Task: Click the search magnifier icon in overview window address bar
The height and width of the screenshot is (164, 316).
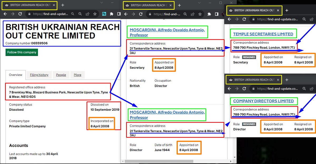Action: 73,14
